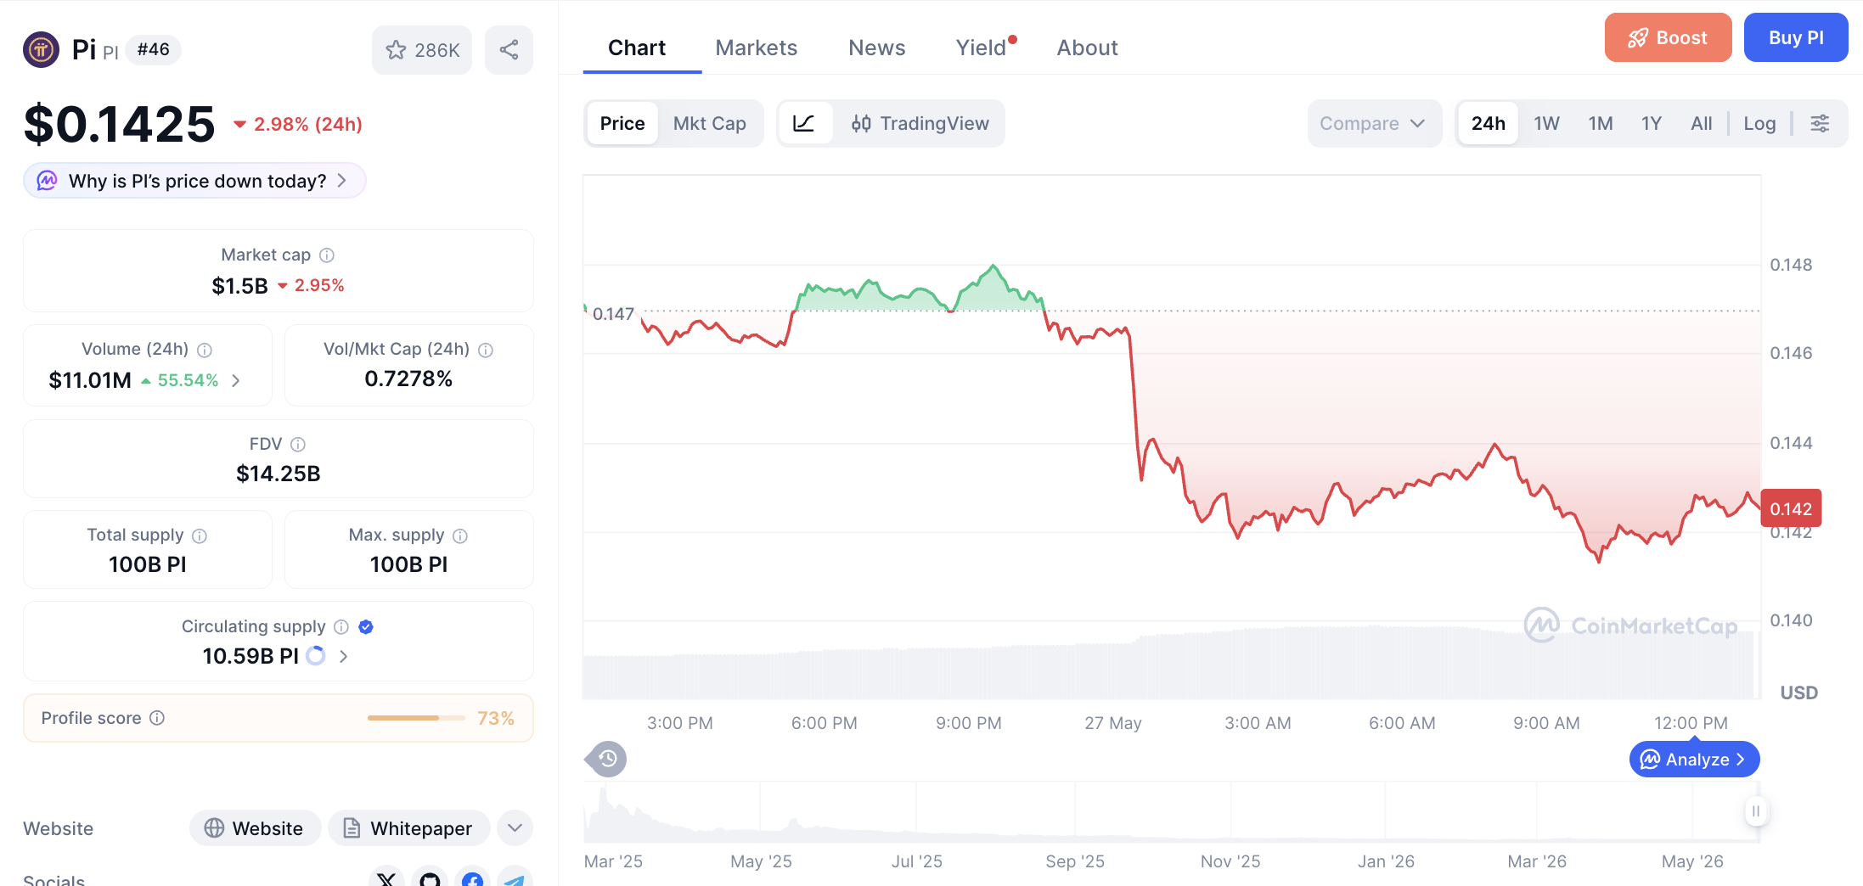Expand more website links chevron
The height and width of the screenshot is (886, 1863).
(515, 827)
